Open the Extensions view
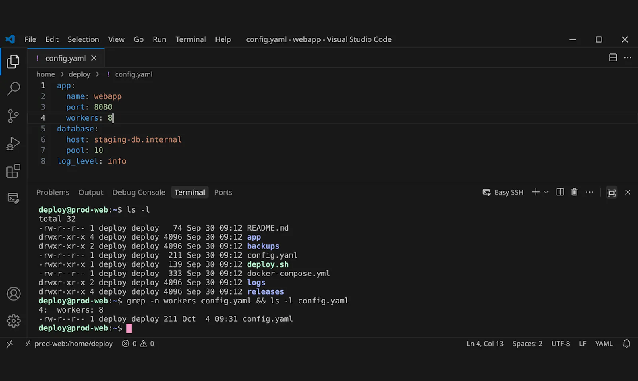Viewport: 638px width, 381px height. 13,171
